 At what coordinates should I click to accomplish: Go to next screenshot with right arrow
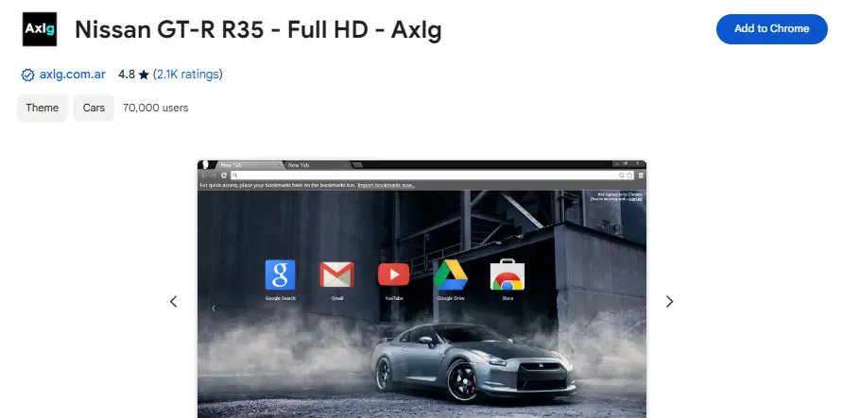click(x=669, y=302)
